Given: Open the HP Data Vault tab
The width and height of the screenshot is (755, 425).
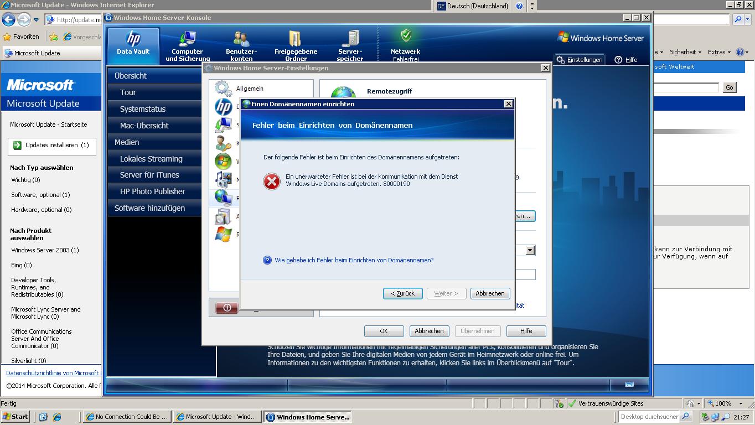Looking at the screenshot, I should 133,45.
